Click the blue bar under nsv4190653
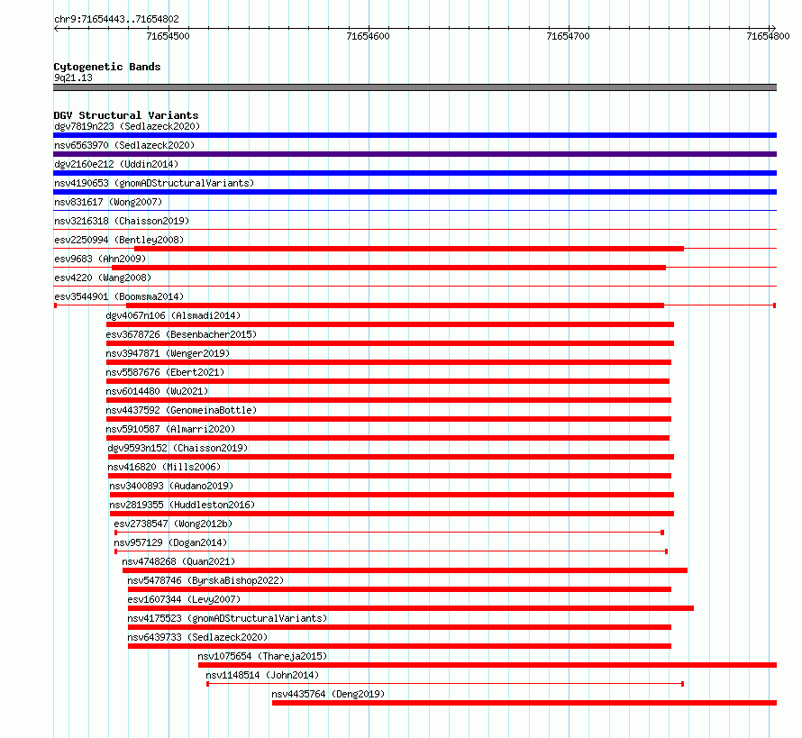This screenshot has height=738, width=802. pos(415,192)
